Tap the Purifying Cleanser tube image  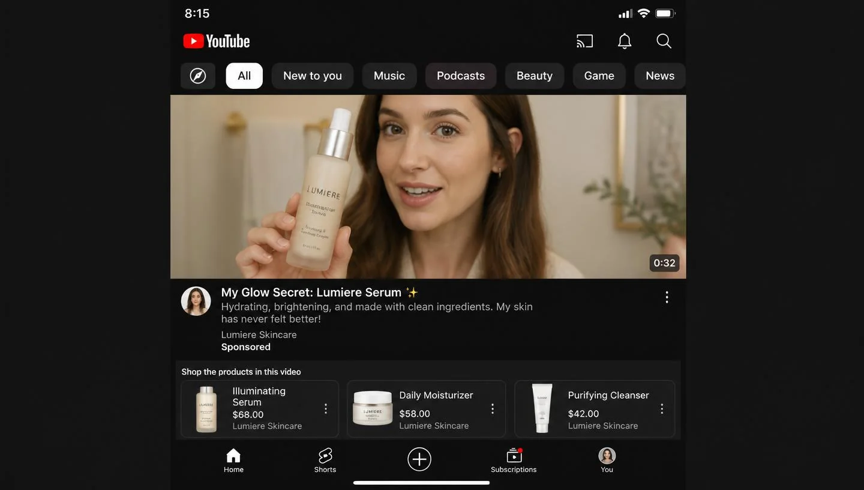[x=542, y=409]
